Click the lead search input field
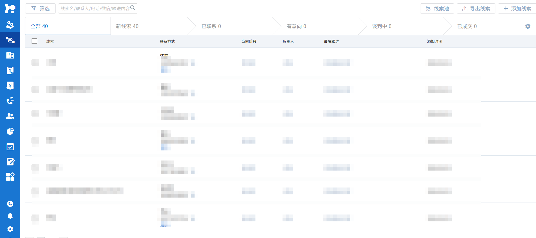 [95, 8]
